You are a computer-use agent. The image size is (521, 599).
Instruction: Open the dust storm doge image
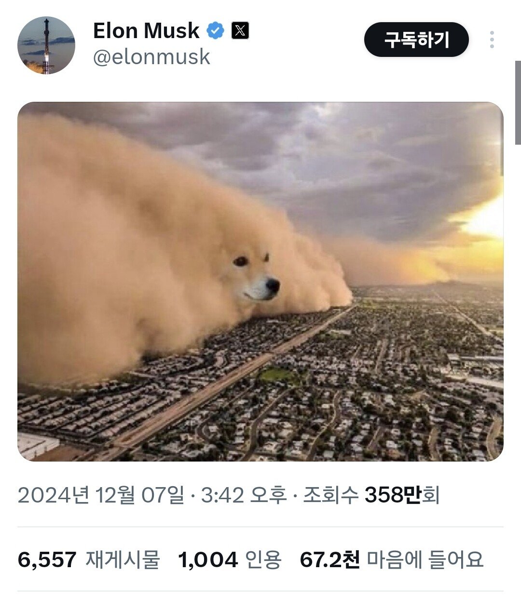click(260, 282)
